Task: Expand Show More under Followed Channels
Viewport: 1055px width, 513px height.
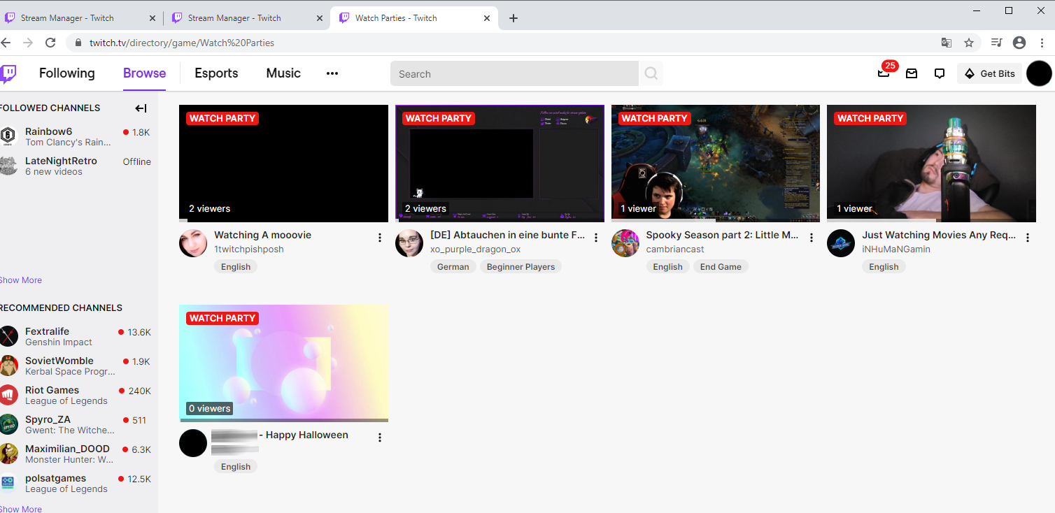Action: [x=21, y=280]
